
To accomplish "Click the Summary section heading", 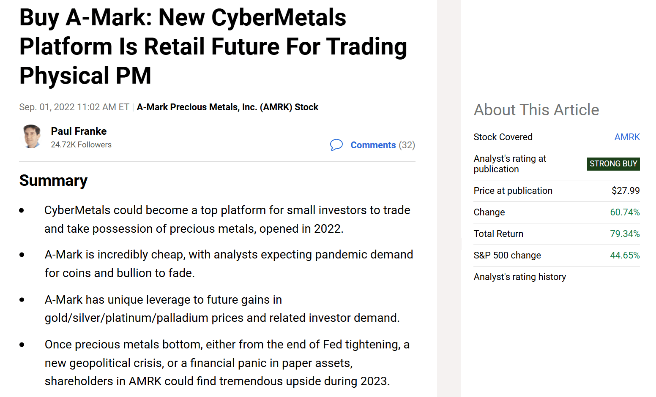I will [x=53, y=180].
